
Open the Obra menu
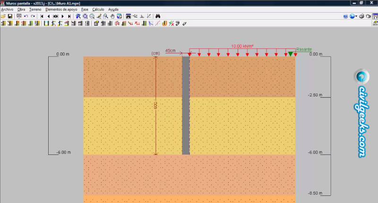pyautogui.click(x=21, y=9)
